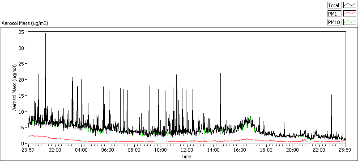Click the 20:00 time axis label
Image resolution: width=358 pixels, height=161 pixels.
tap(293, 150)
